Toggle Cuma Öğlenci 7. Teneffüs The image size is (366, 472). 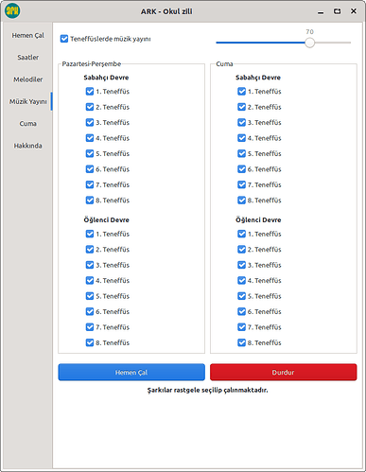pyautogui.click(x=242, y=327)
